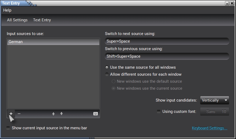
Task: Choose New windows use the current source
Action: pos(114,88)
